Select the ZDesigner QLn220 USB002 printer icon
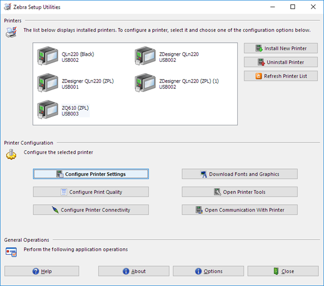 pyautogui.click(x=145, y=56)
